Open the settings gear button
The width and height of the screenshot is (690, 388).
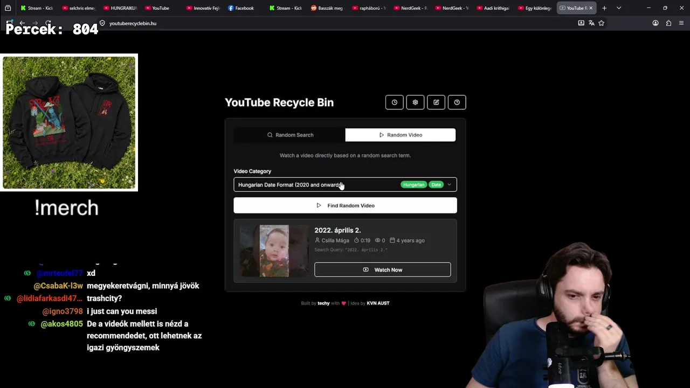point(415,102)
